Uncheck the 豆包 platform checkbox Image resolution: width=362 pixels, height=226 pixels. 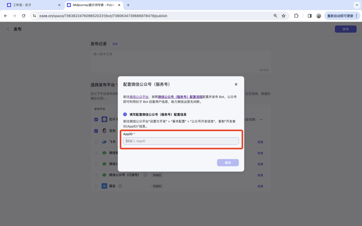96,131
